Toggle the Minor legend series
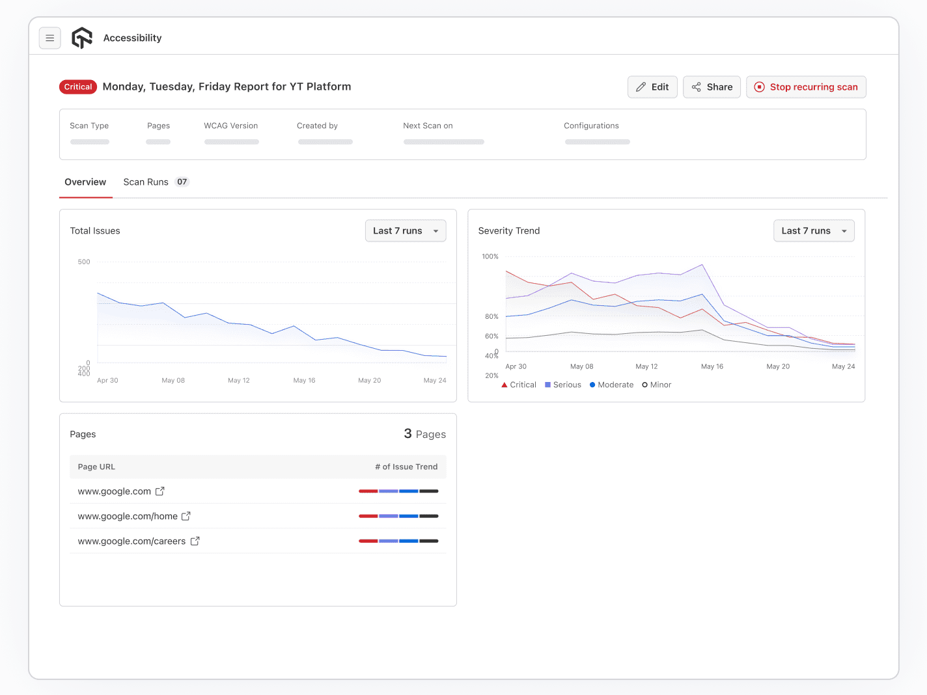 (x=656, y=385)
